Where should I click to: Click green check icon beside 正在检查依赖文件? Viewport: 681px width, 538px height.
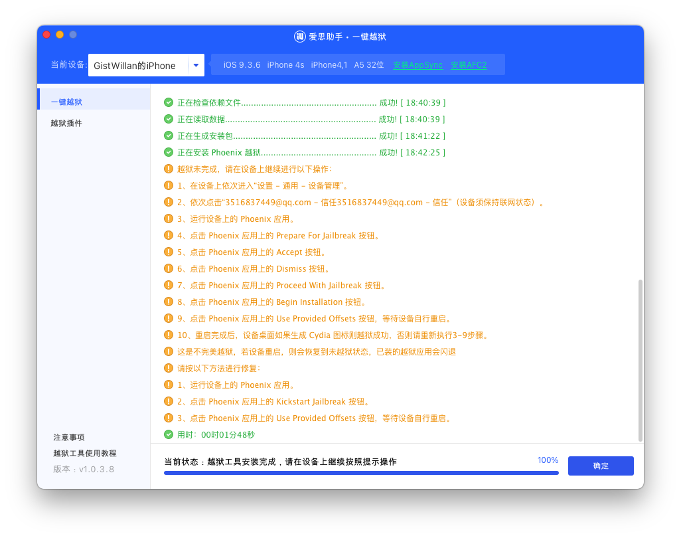pos(169,102)
